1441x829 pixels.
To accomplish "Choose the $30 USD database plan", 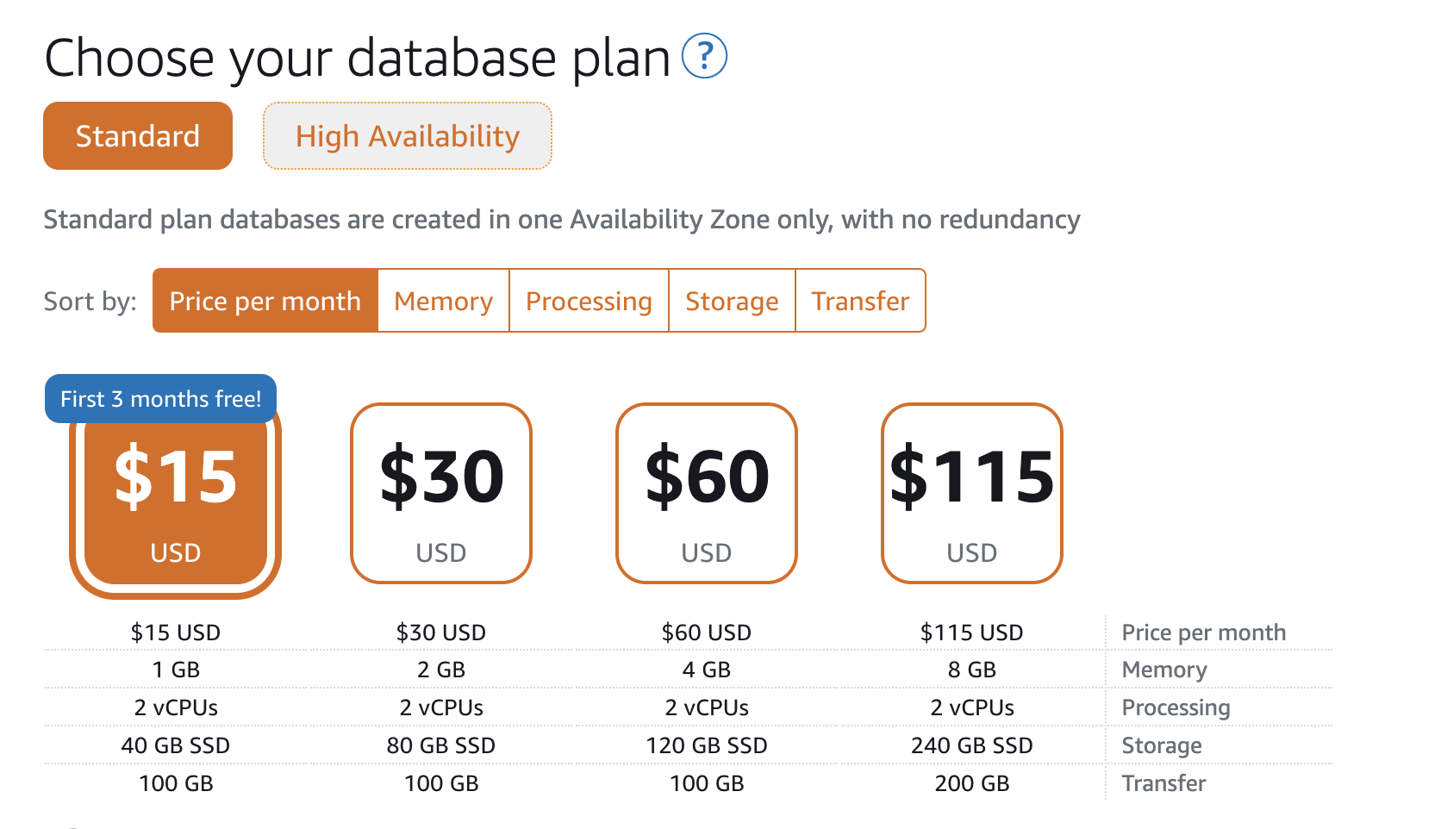I will point(441,494).
